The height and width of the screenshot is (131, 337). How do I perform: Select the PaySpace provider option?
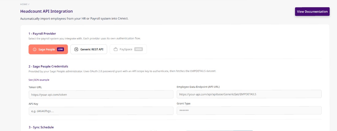click(128, 49)
